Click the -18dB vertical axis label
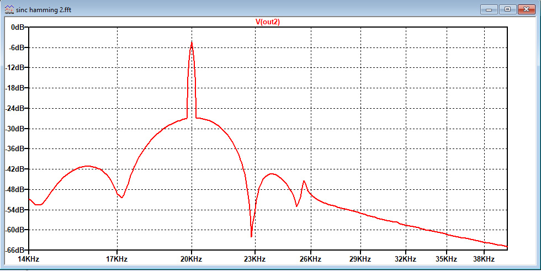Image resolution: width=541 pixels, height=271 pixels. (x=15, y=88)
